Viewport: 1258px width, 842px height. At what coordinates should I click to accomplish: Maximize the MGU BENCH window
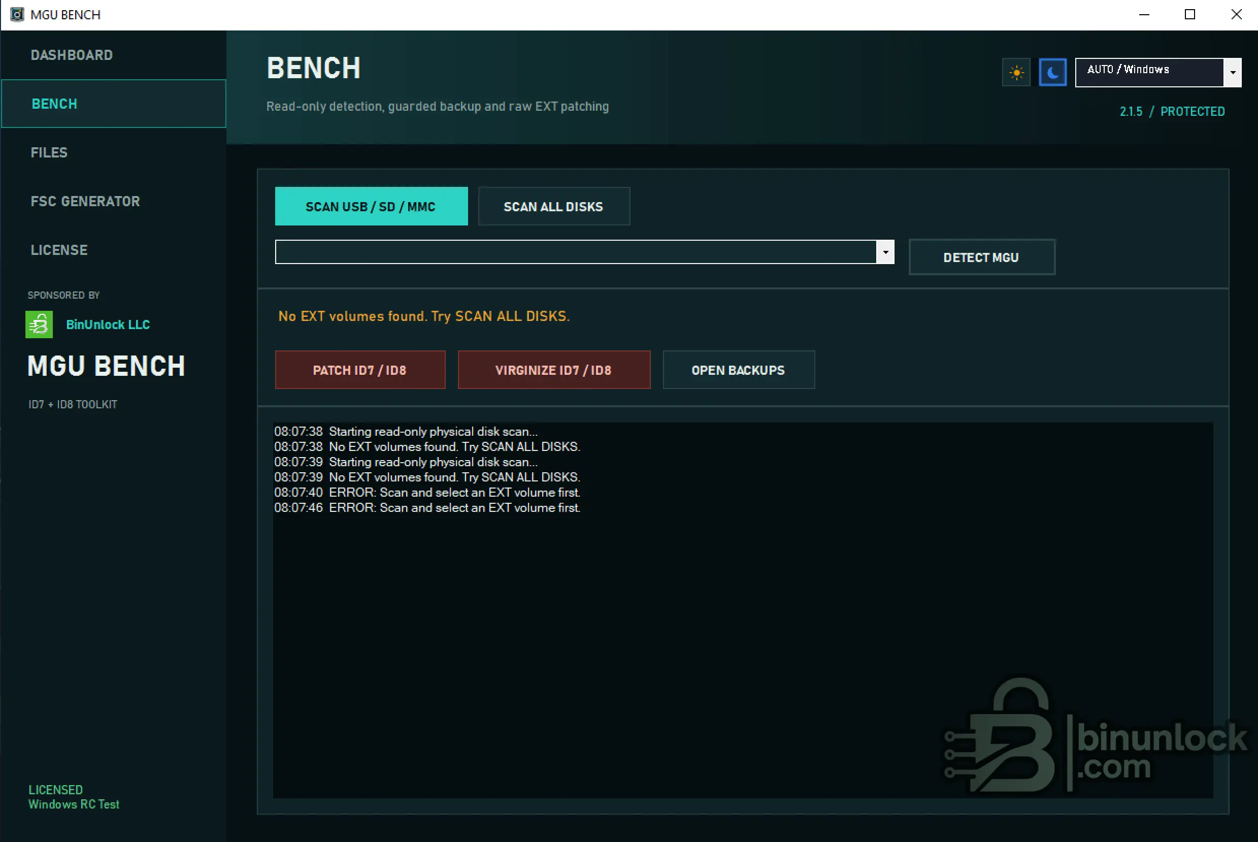point(1190,15)
